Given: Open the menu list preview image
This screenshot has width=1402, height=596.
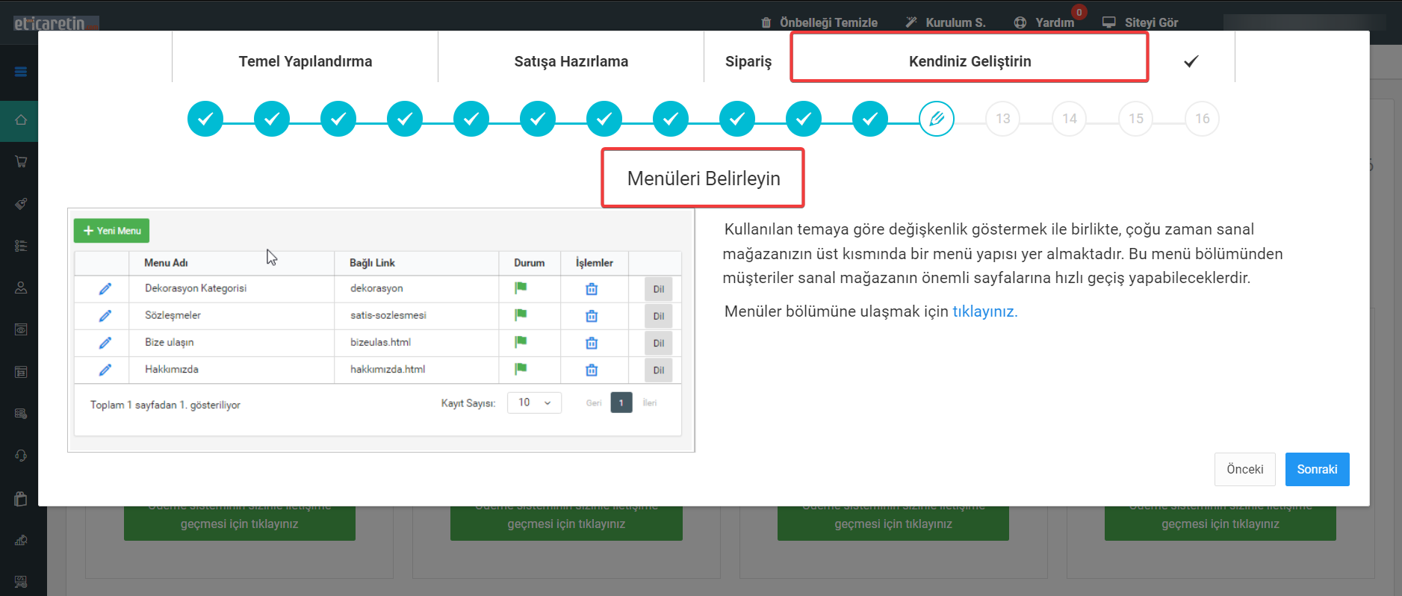Looking at the screenshot, I should tap(381, 330).
